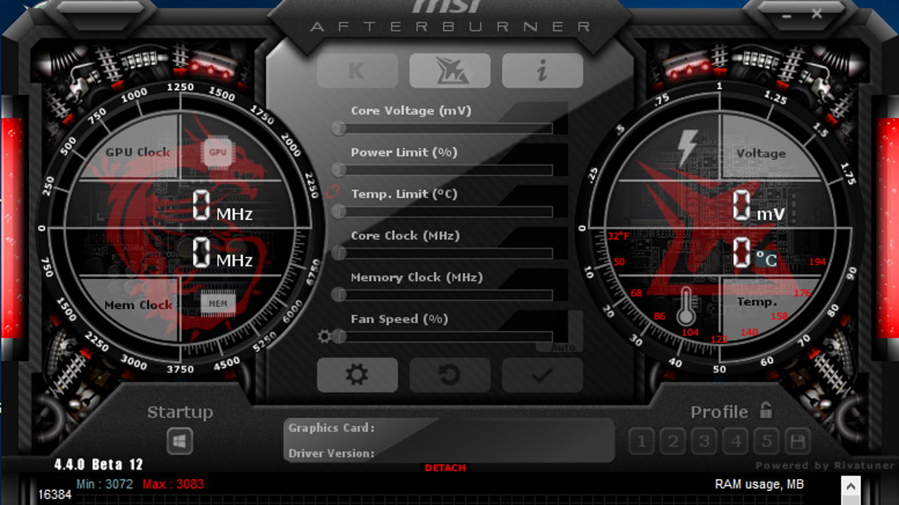Open fan settings gear beside Fan Speed

(x=324, y=336)
